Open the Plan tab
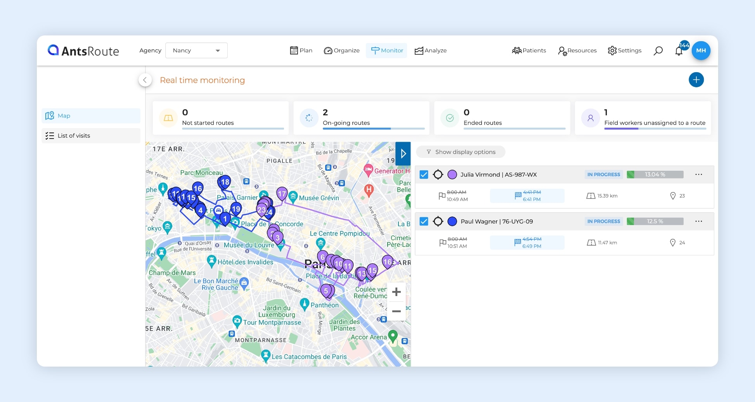The height and width of the screenshot is (402, 755). tap(301, 50)
